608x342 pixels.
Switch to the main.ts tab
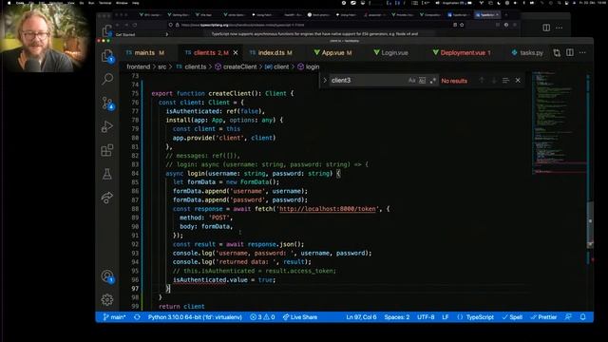pos(145,53)
